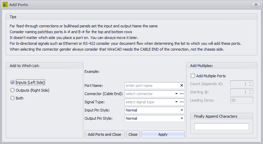Click the WireCAD icon in title bar
This screenshot has width=263, height=144.
pyautogui.click(x=5, y=5)
